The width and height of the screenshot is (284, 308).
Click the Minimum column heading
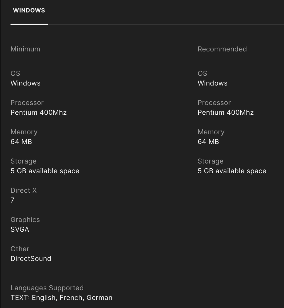coord(25,49)
